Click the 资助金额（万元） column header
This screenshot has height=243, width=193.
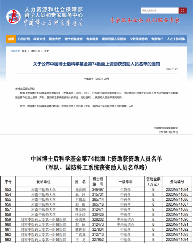(x=153, y=182)
